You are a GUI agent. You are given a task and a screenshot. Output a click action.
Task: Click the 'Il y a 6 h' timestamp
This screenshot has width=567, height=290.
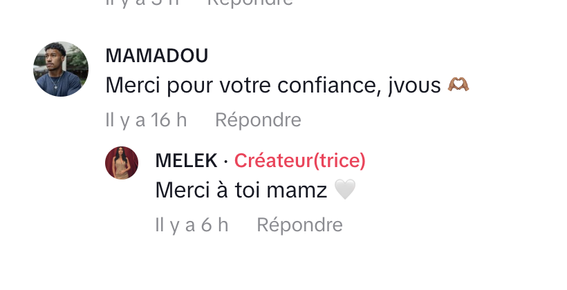click(x=192, y=224)
